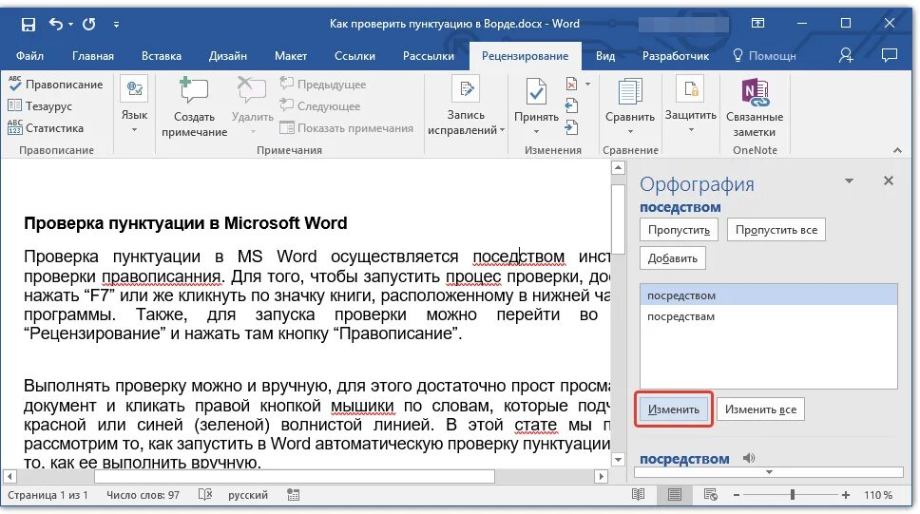Click the Пропустить button
The image size is (920, 514).
click(x=679, y=230)
